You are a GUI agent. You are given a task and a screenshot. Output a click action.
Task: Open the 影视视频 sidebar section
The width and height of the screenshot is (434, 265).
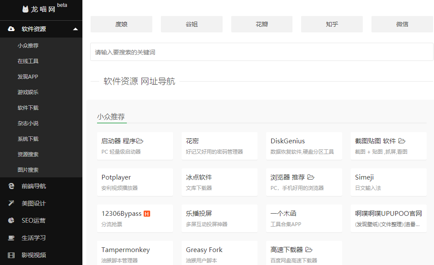coord(41,255)
